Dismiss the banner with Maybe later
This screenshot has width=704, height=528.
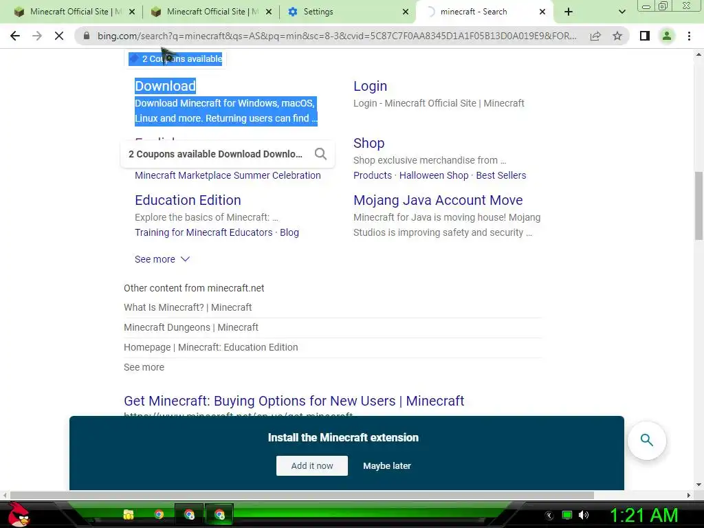tap(386, 466)
